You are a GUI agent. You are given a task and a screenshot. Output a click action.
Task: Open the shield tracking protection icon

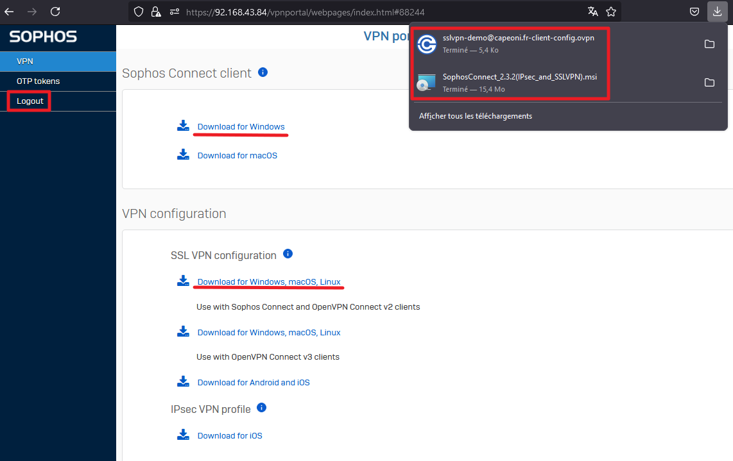pyautogui.click(x=139, y=12)
